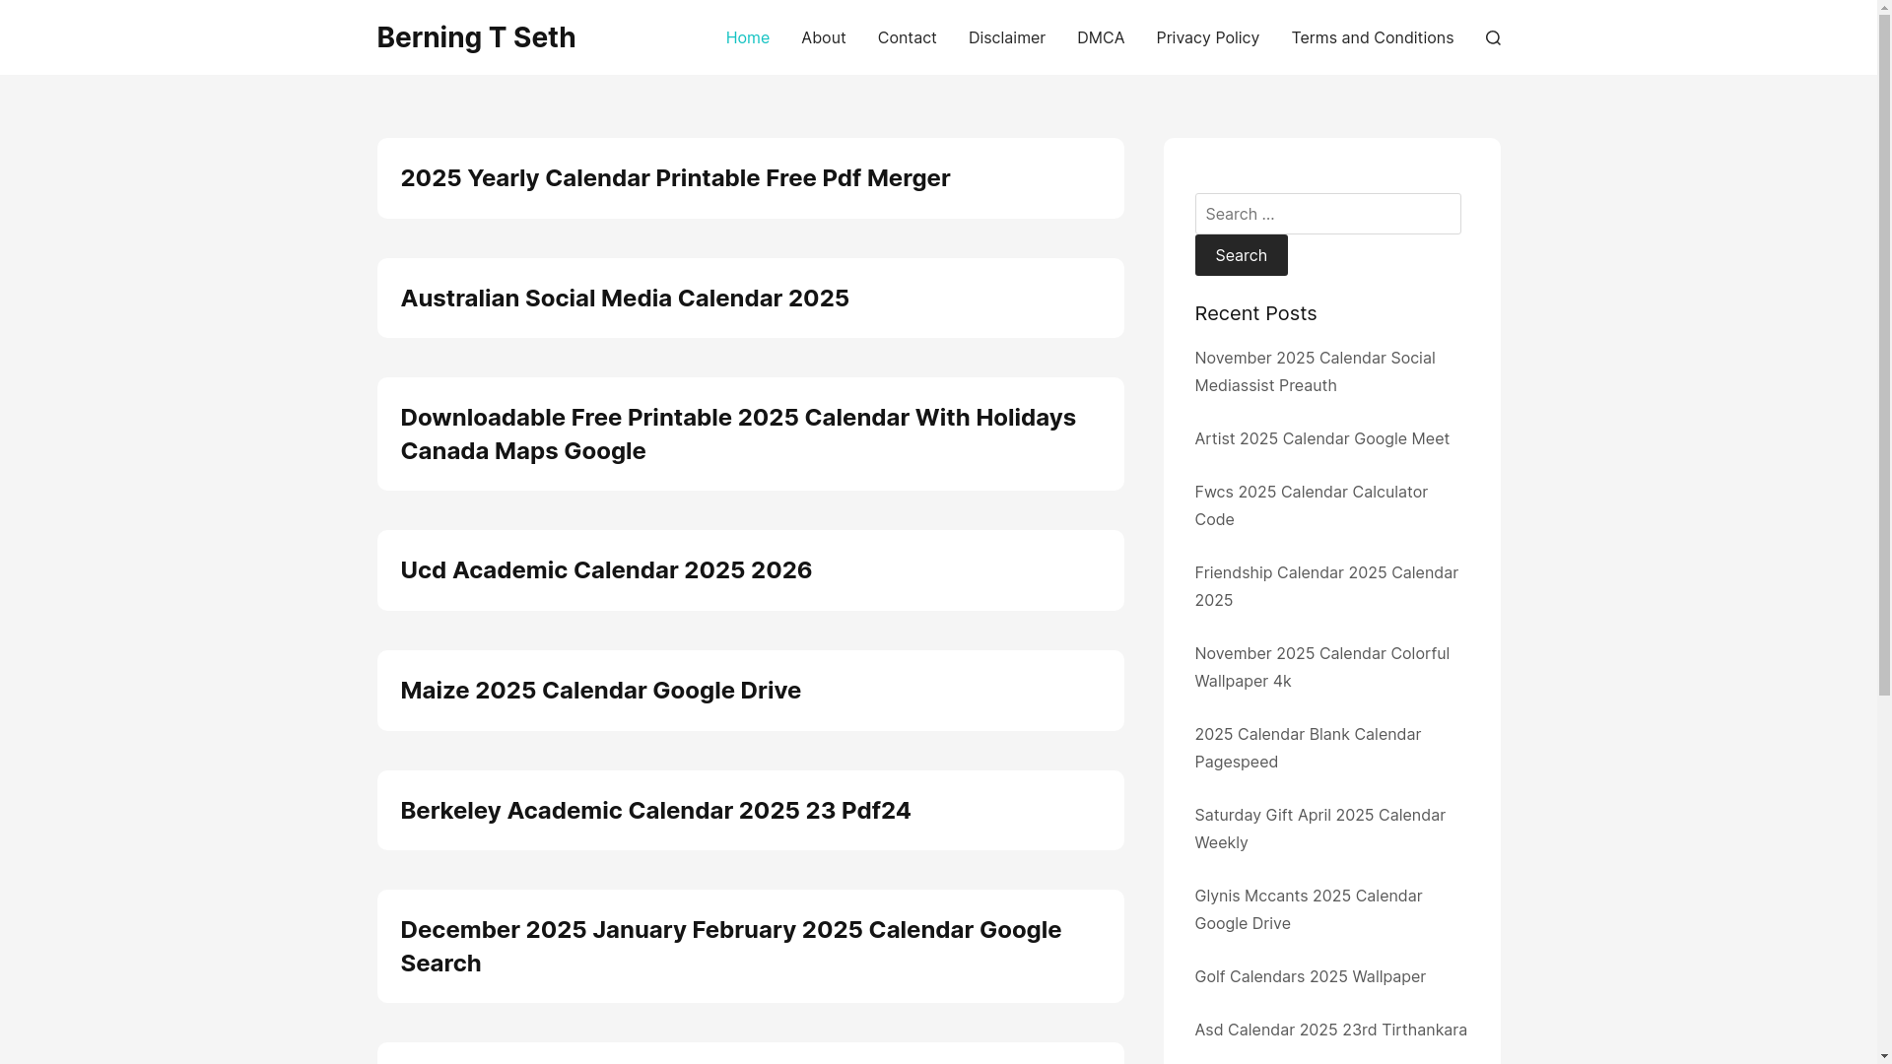Open Downloadable Free Printable 2025 Calendar With Holidays post

pos(738,433)
